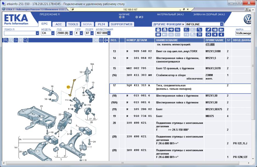Click the double shopping cart icon
The image size is (257, 167).
pos(199,30)
